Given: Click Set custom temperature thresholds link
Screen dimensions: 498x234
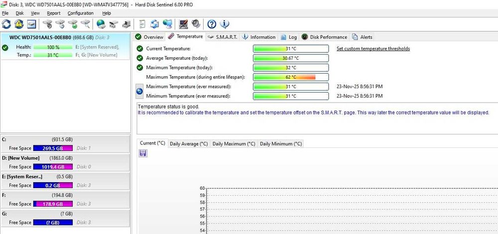Looking at the screenshot, I should click(373, 49).
